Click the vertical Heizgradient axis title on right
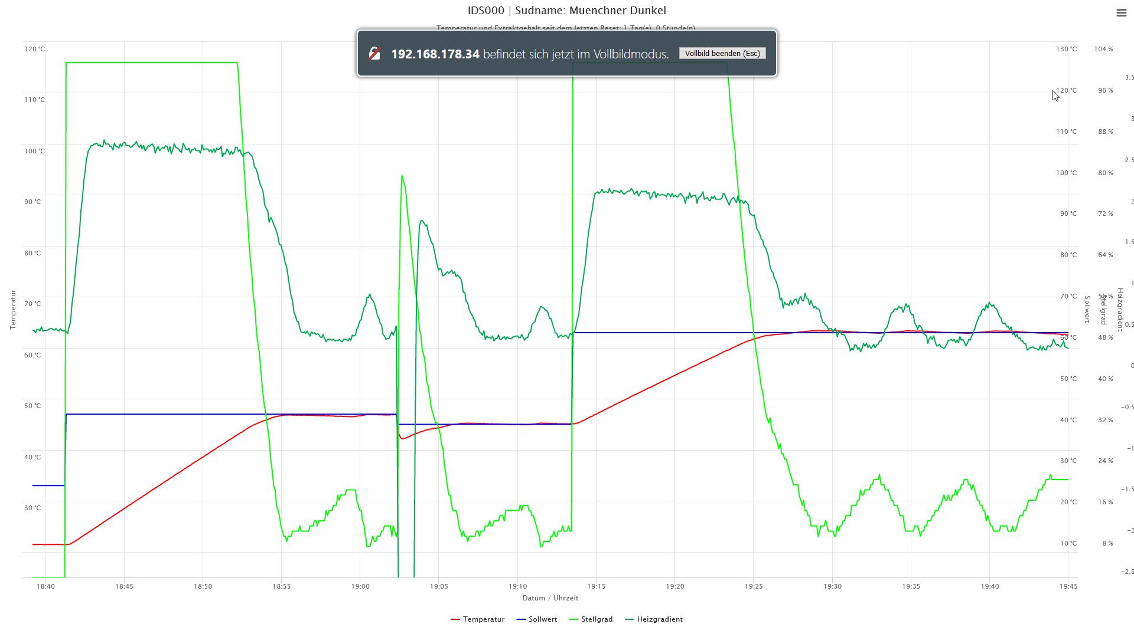This screenshot has width=1134, height=637. tap(1120, 309)
